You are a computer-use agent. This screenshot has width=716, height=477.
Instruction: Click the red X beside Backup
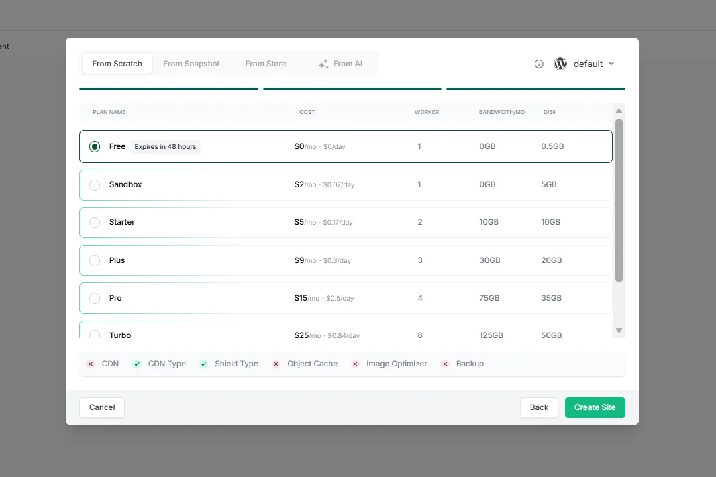point(445,364)
